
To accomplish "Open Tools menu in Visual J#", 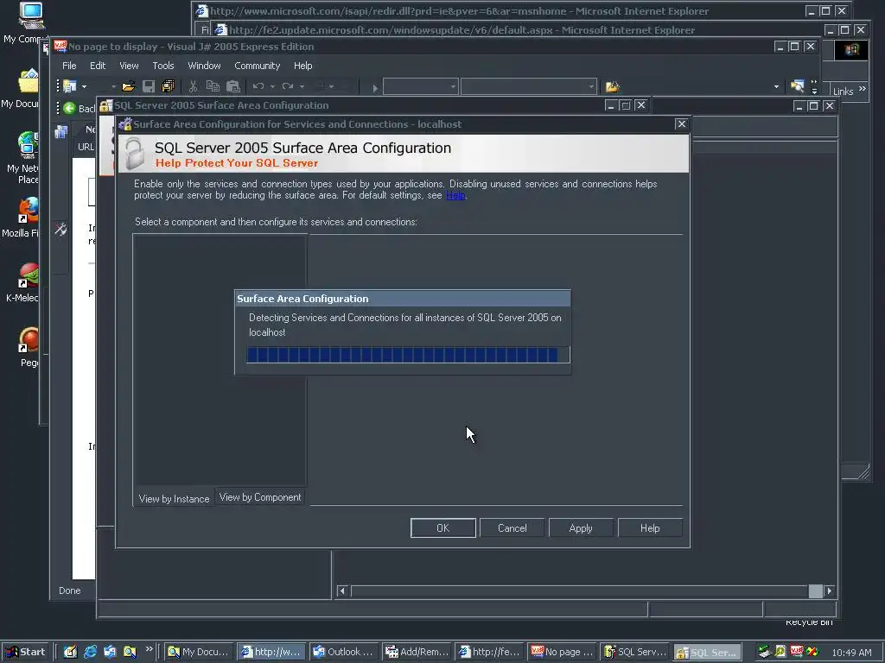I will pyautogui.click(x=163, y=66).
